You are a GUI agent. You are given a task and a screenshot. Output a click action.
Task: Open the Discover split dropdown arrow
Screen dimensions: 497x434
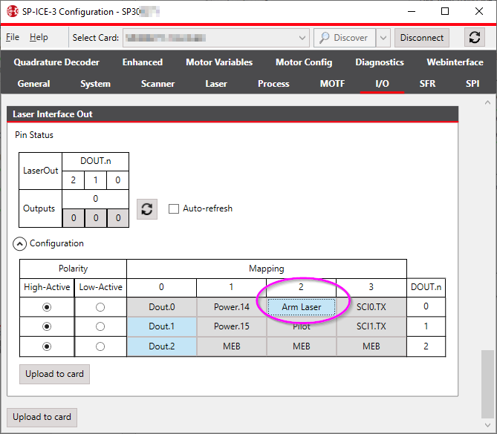tap(383, 38)
